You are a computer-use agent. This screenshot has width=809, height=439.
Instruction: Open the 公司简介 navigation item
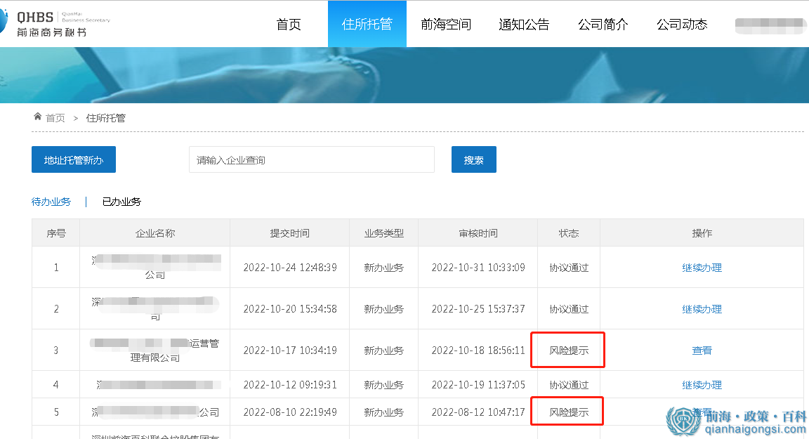click(x=603, y=23)
